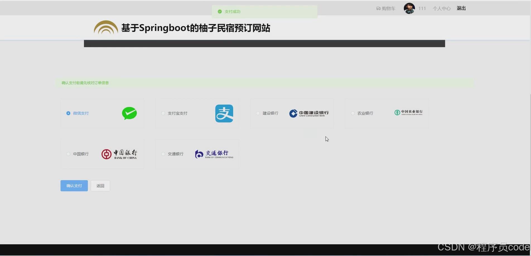Click the green success checkmark icon

220,12
